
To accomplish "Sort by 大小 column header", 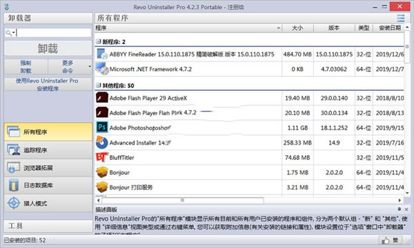I will [297, 28].
